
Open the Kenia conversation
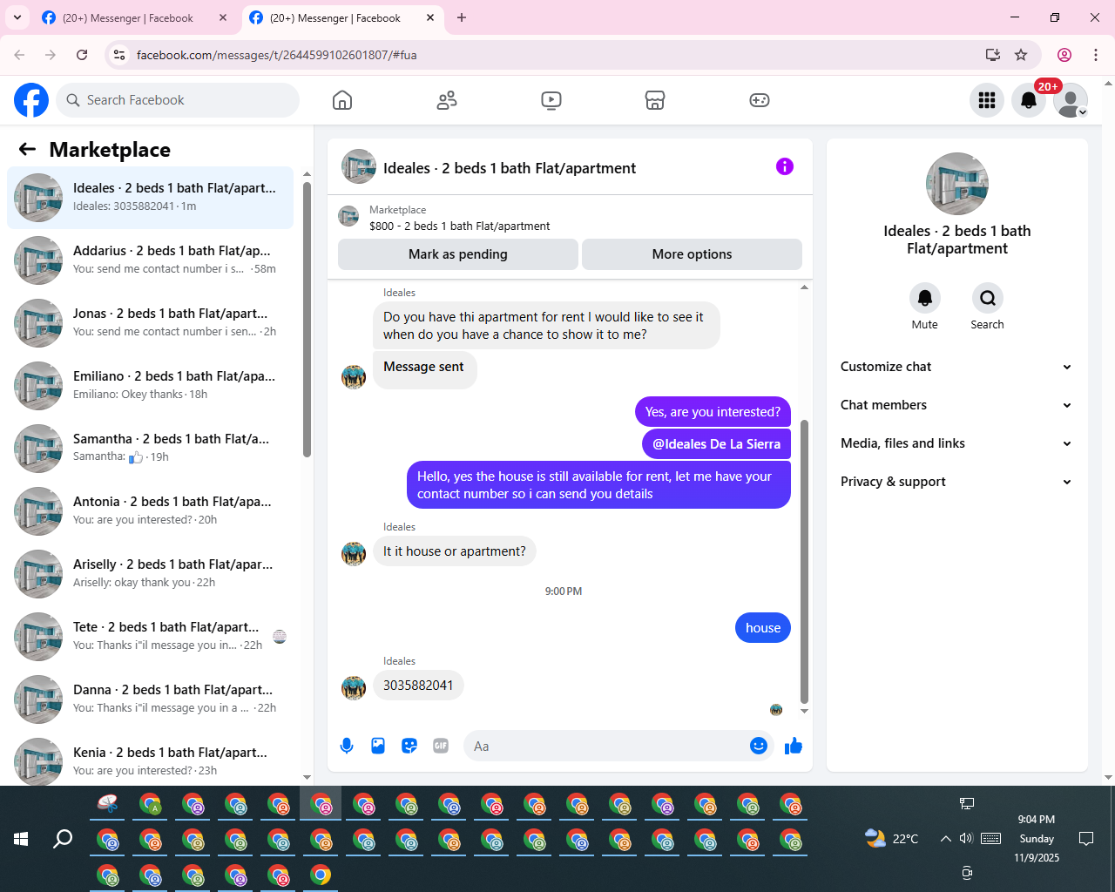(151, 758)
